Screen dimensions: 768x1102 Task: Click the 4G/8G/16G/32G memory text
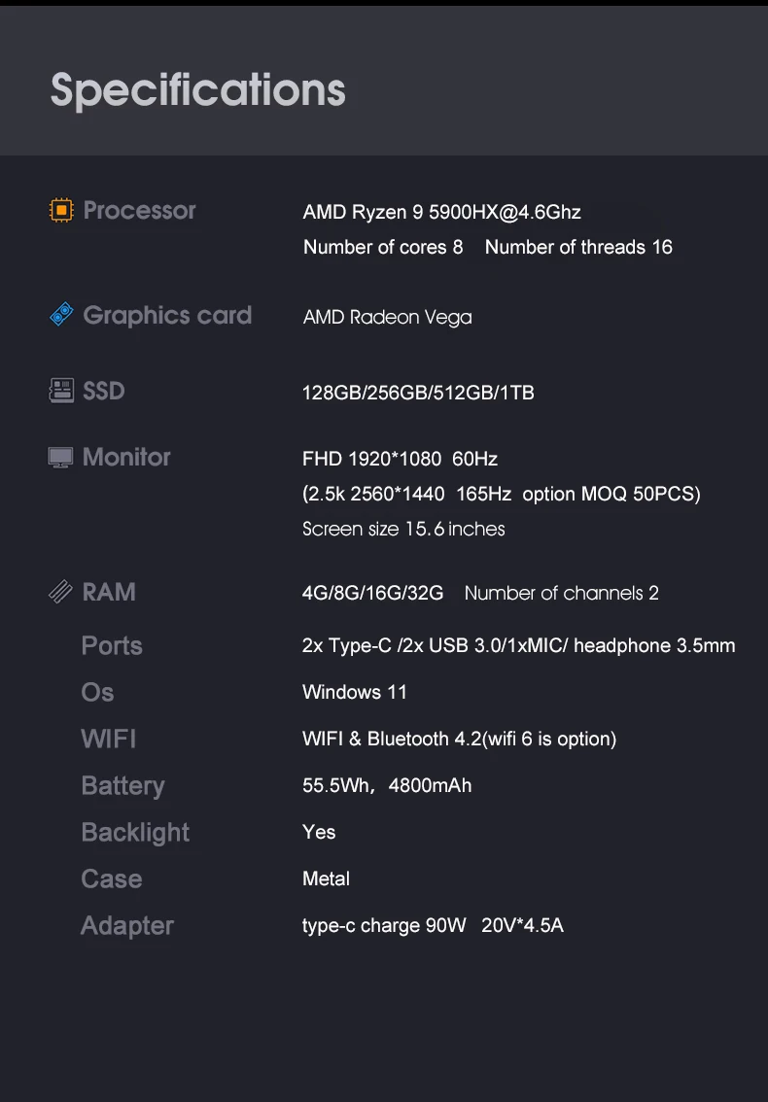[x=372, y=593]
